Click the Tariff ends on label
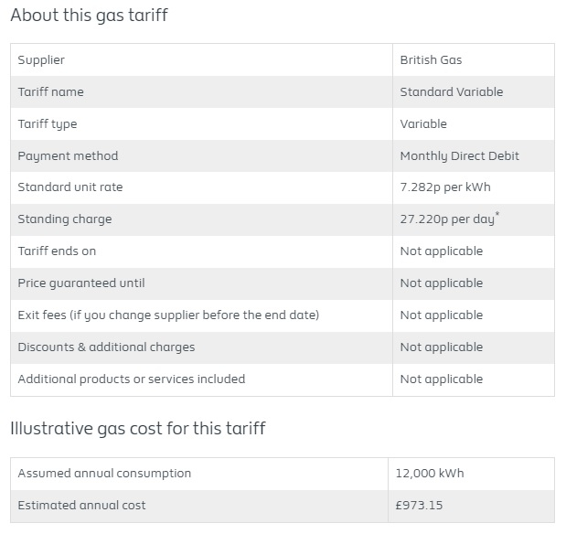The image size is (566, 534). (x=57, y=251)
